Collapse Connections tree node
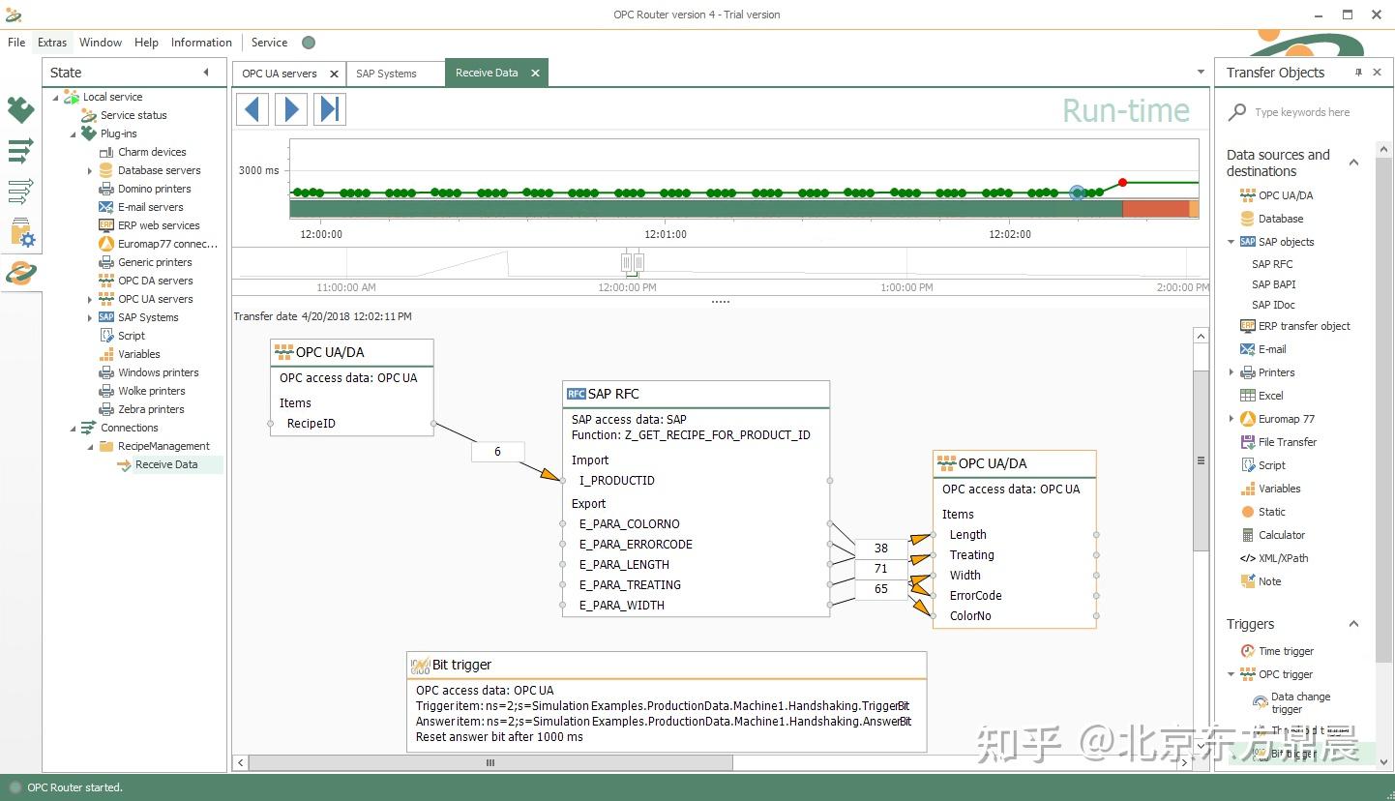The width and height of the screenshot is (1395, 801). pyautogui.click(x=73, y=428)
